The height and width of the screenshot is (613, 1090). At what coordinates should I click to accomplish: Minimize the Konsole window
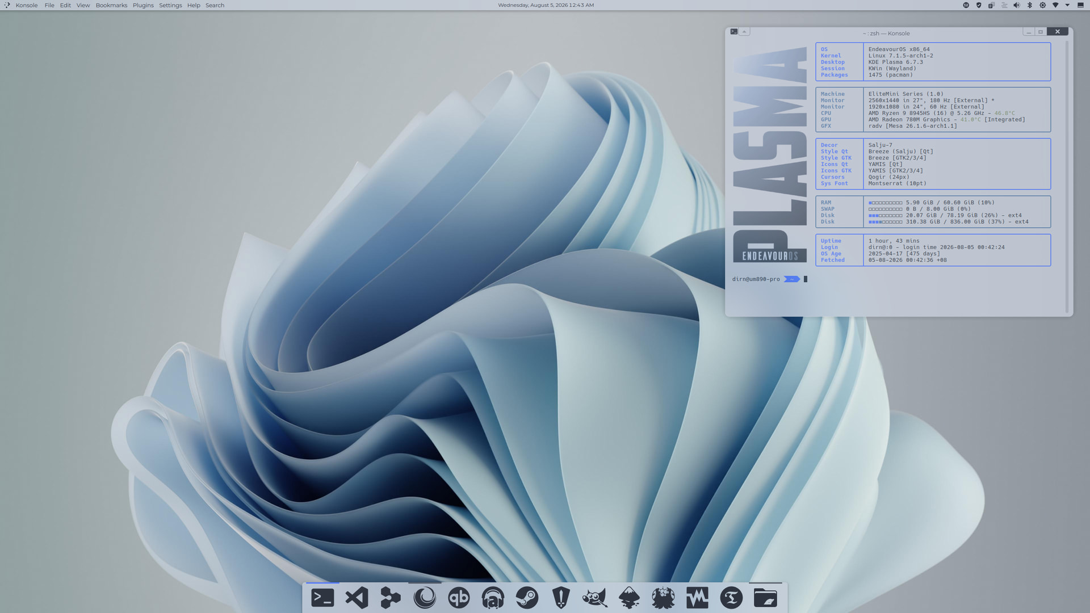(1029, 32)
